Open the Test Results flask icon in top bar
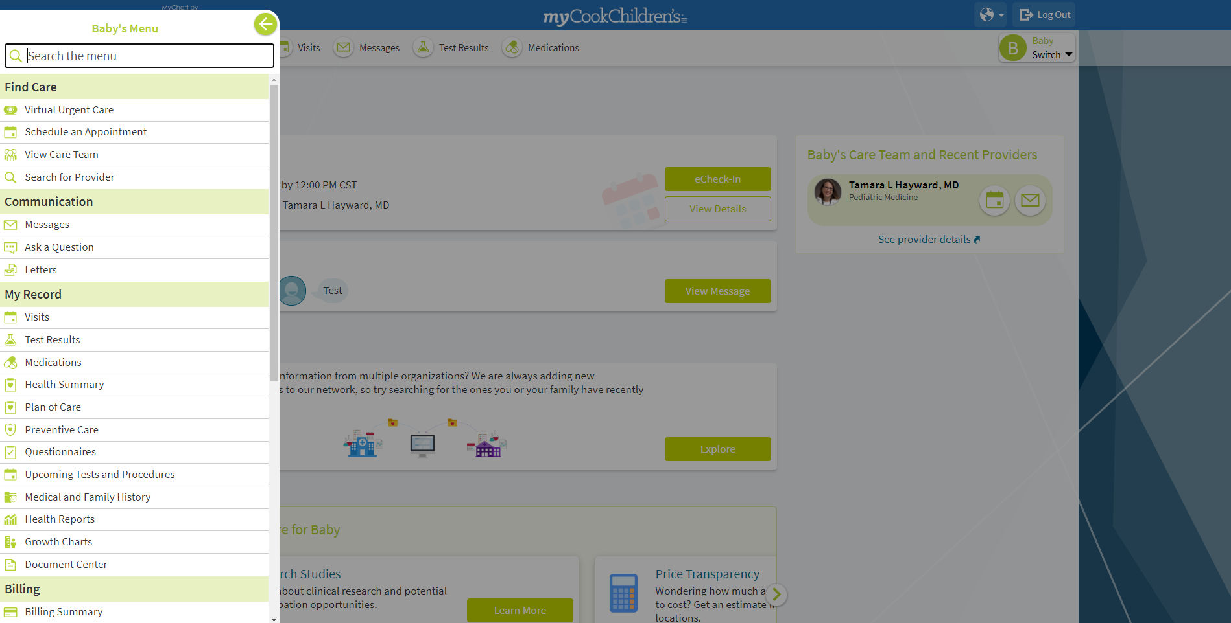The height and width of the screenshot is (623, 1231). point(423,47)
